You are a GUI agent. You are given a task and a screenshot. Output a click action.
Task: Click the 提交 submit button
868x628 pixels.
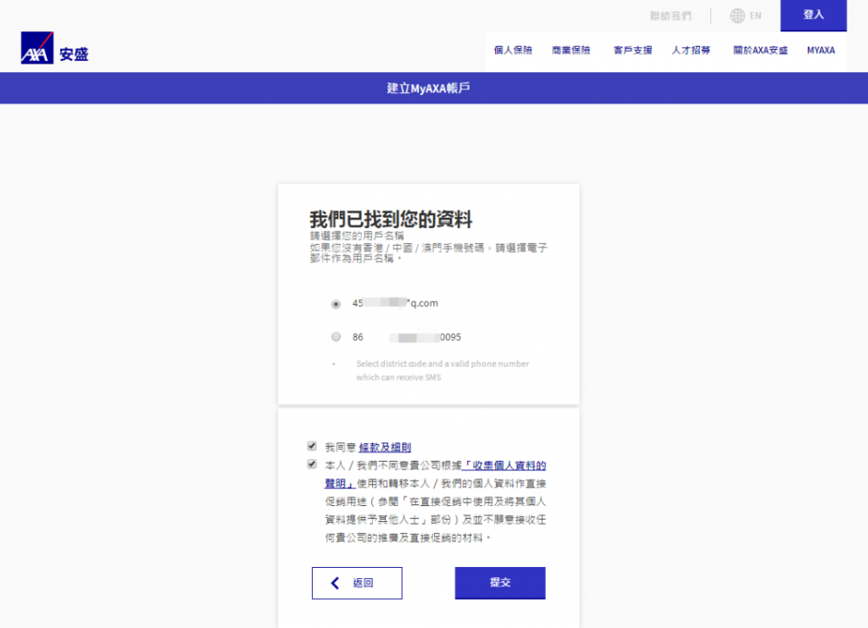point(500,582)
